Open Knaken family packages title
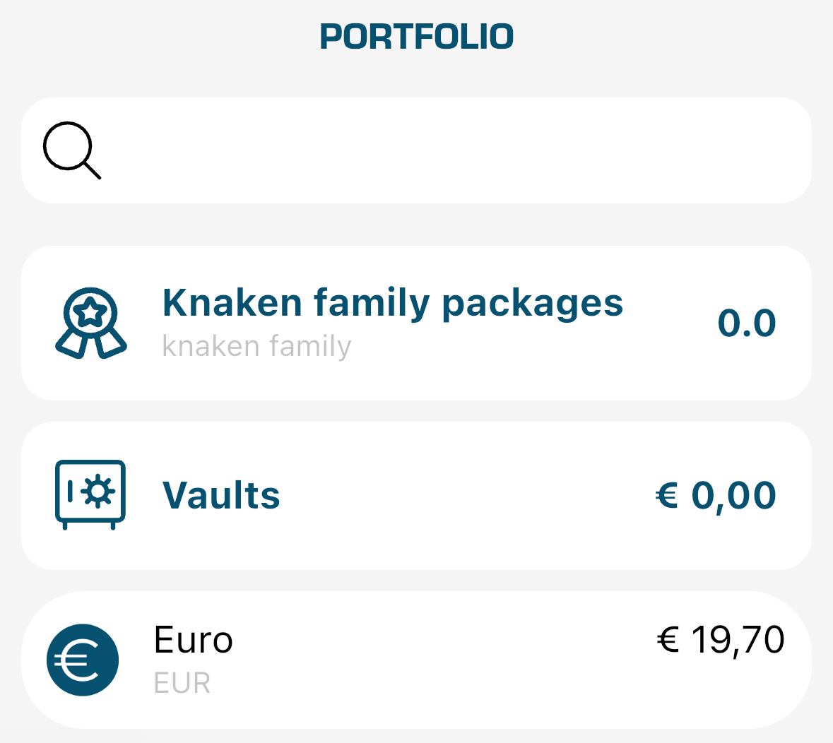 click(x=392, y=303)
